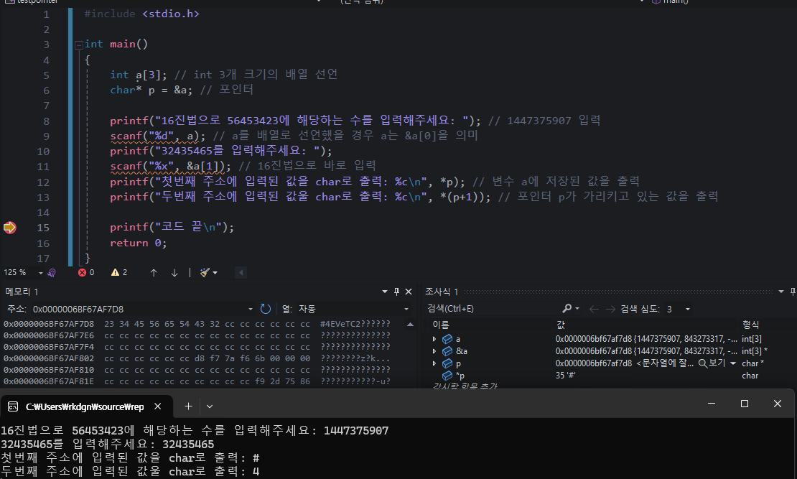Click the memory view scroll up arrow
The height and width of the screenshot is (479, 797).
point(410,325)
